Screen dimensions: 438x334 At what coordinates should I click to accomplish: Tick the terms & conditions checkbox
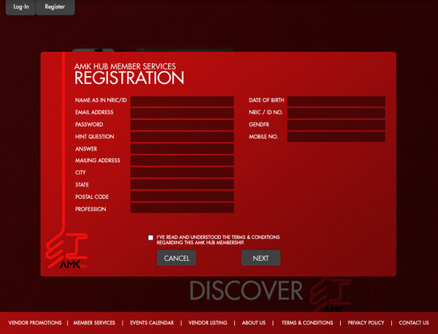[x=150, y=238]
